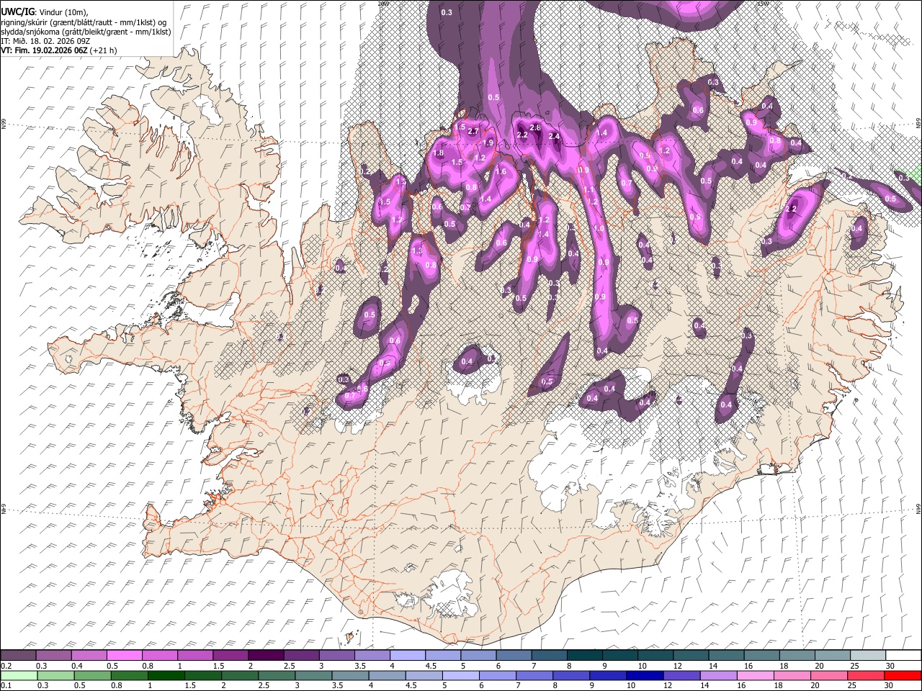Select the white swatch ending snow scale
Viewport: 922px width, 691px height.
point(903,656)
